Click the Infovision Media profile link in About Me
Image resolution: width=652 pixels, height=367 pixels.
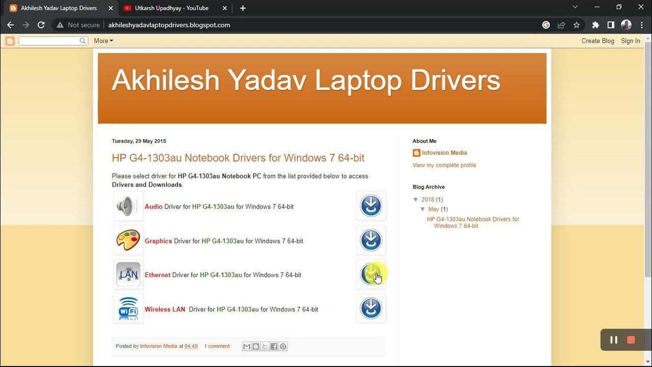(x=444, y=153)
